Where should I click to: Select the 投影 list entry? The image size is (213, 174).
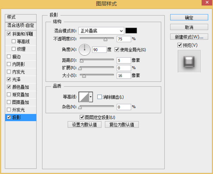[21, 117]
